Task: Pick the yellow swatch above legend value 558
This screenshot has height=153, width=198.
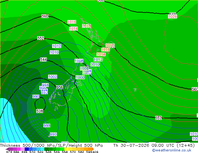Action: click(66, 149)
